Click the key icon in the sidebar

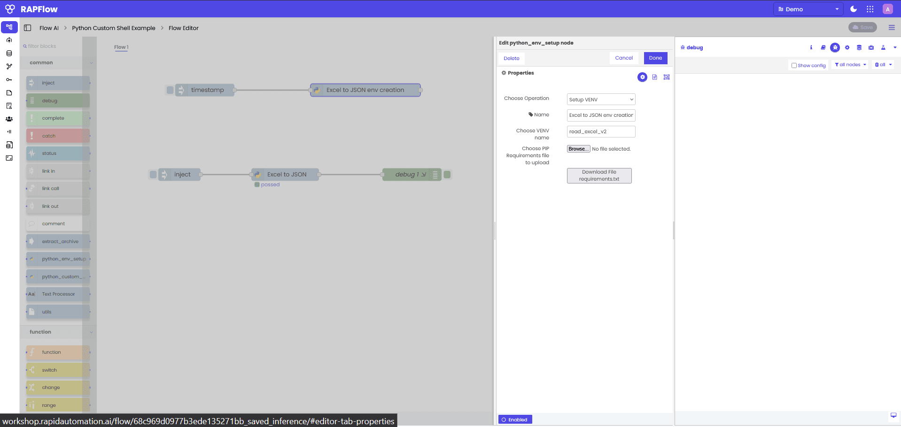click(x=9, y=79)
